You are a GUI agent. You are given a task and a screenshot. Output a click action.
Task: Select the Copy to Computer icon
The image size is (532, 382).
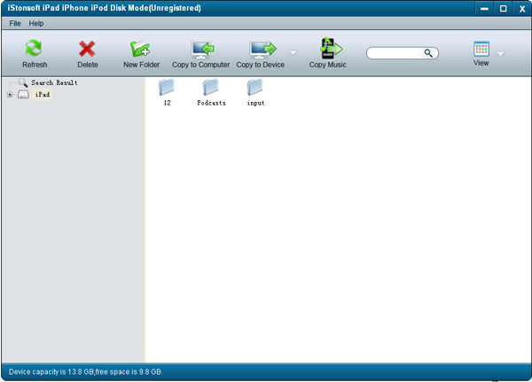point(202,50)
